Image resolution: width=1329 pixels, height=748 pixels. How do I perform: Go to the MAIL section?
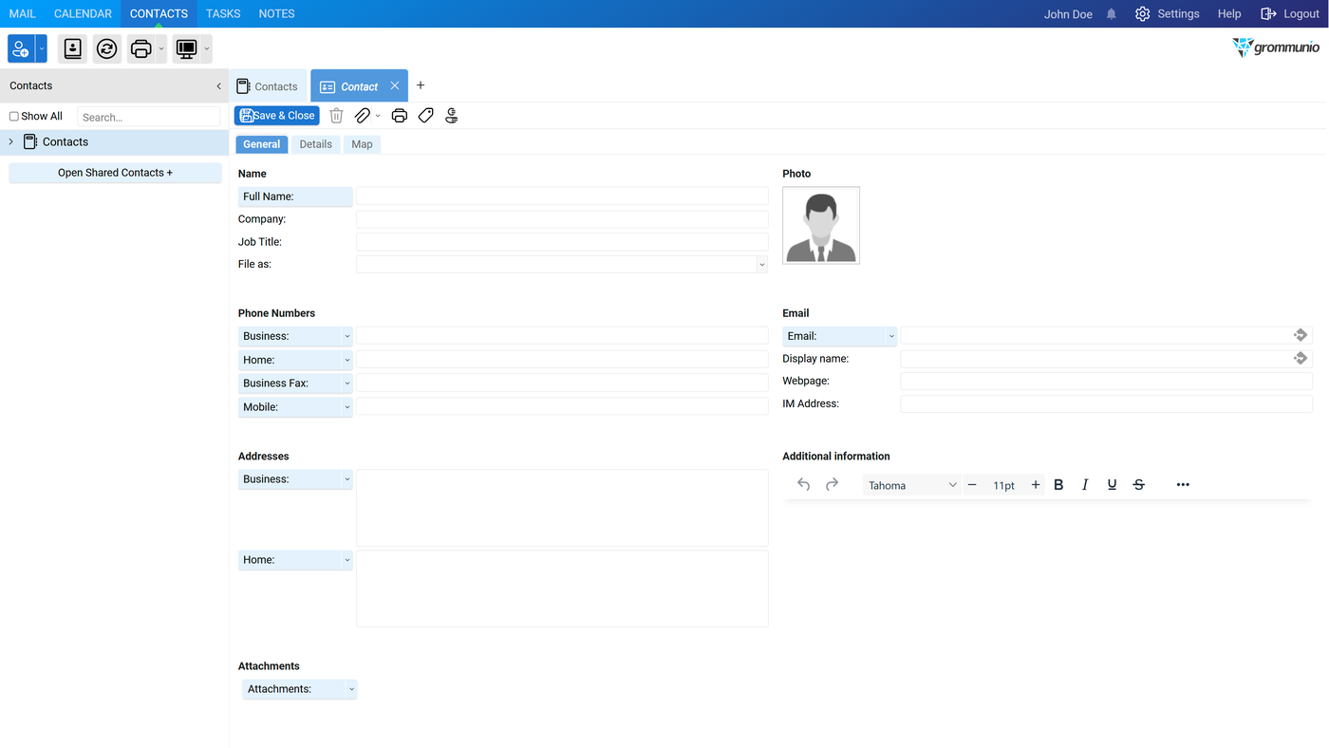pyautogui.click(x=23, y=13)
